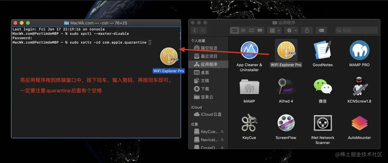Click the App Cleaner & Uninstaller name label
This screenshot has width=388, height=163.
[x=249, y=67]
